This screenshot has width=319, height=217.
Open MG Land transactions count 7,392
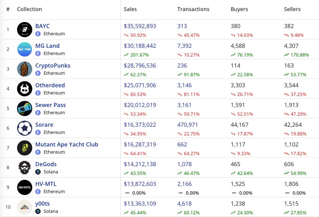184,46
